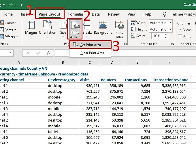Image resolution: width=196 pixels, height=144 pixels.
Task: Switch to the View tab
Action: coord(131,14)
